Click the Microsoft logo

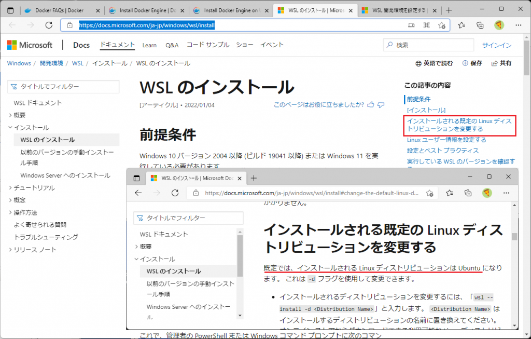coord(30,45)
